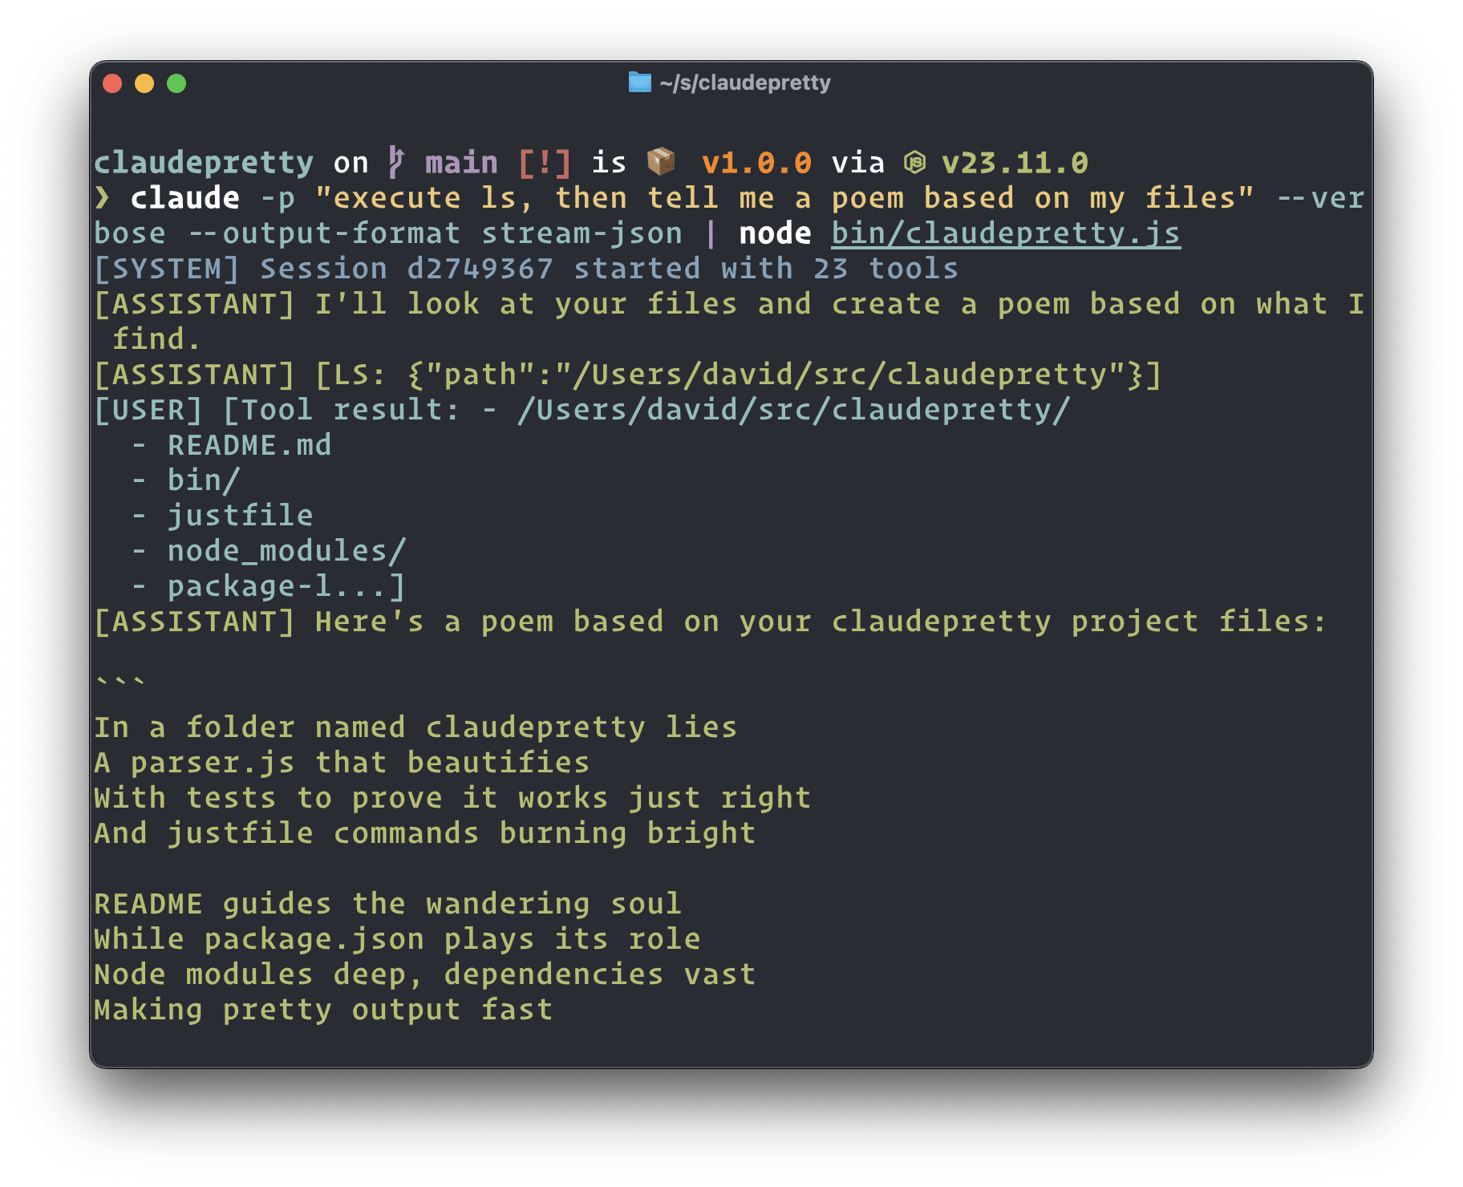
Task: Select the justfile entry in the listing
Action: [240, 515]
